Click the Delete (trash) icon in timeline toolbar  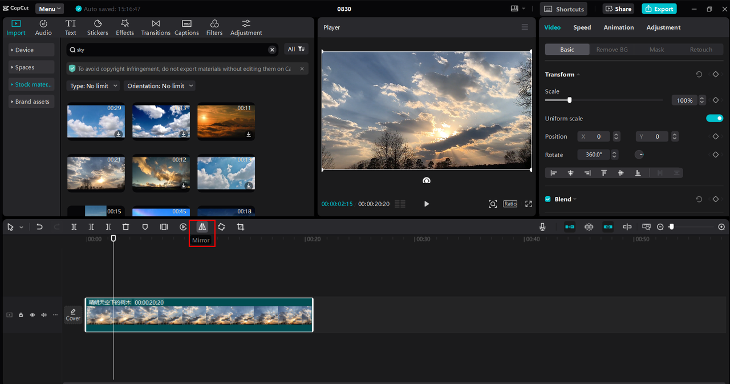click(126, 227)
